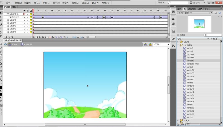
Task: Click the New Layer icon in timeline
Action: point(6,37)
